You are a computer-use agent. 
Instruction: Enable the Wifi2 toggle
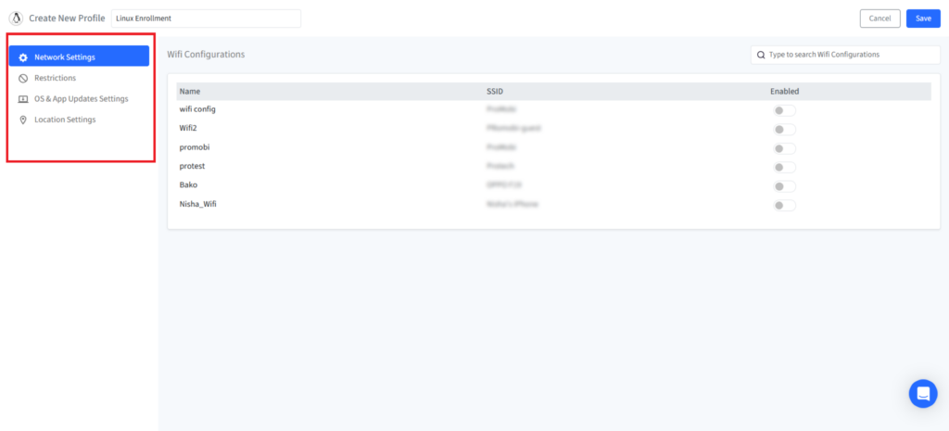coord(784,130)
